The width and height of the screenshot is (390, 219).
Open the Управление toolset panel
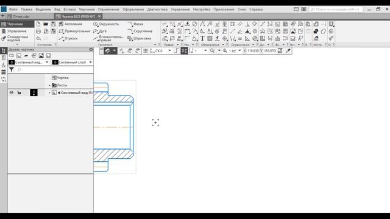tap(17, 31)
